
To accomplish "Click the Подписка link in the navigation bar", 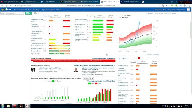I will tap(158, 10).
